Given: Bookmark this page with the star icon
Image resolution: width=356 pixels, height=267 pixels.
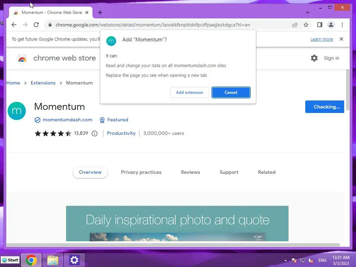Looking at the screenshot, I should click(x=306, y=25).
